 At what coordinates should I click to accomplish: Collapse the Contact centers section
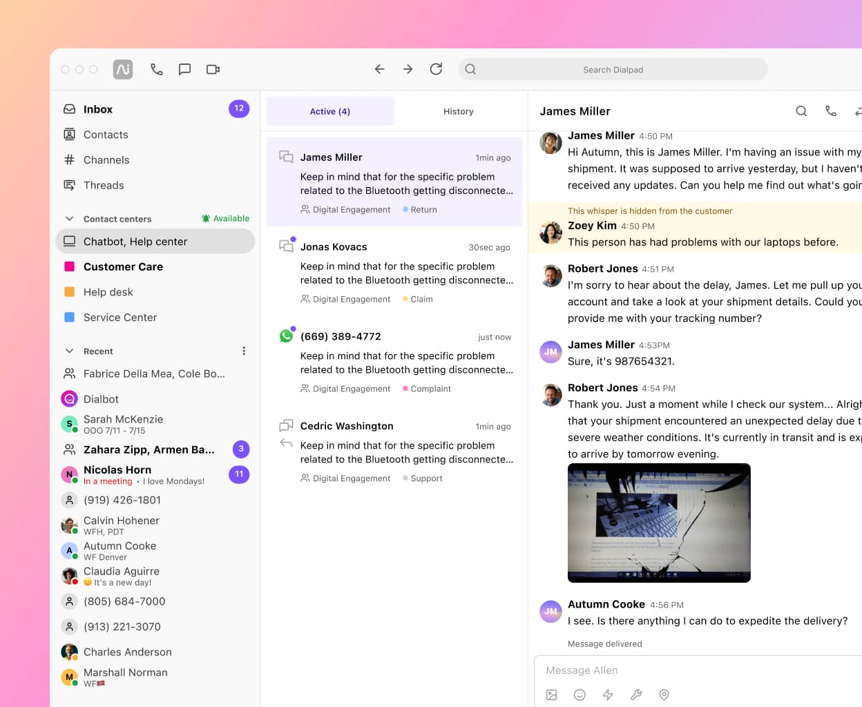(69, 219)
